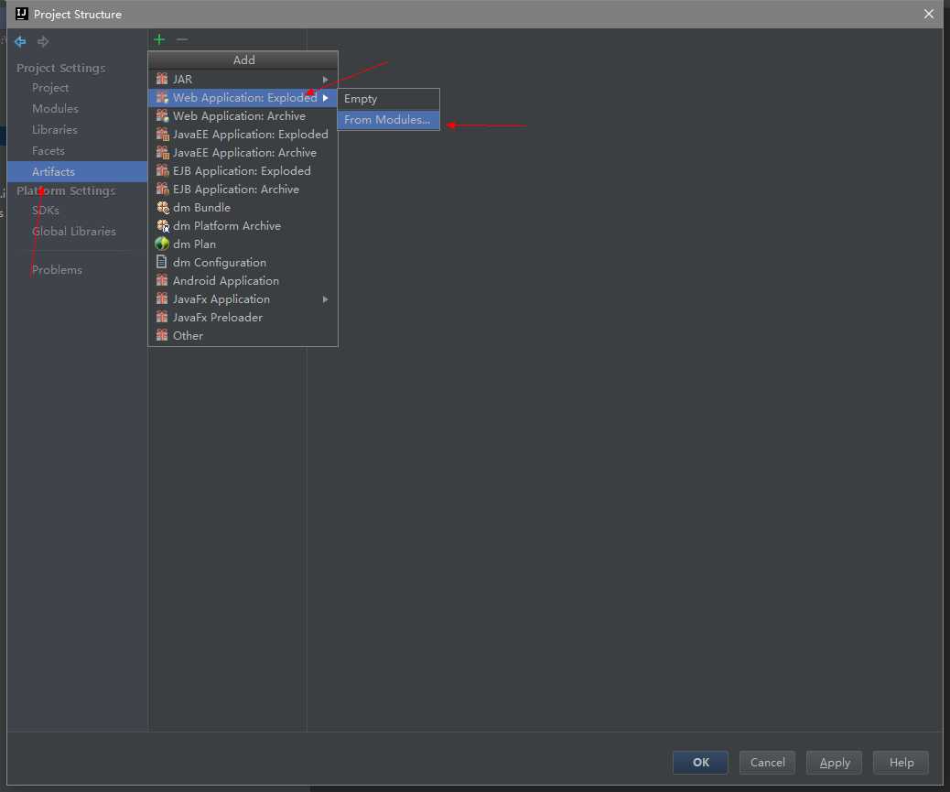The image size is (950, 792).
Task: Click the EJB Application: Archive icon
Action: pyautogui.click(x=162, y=189)
